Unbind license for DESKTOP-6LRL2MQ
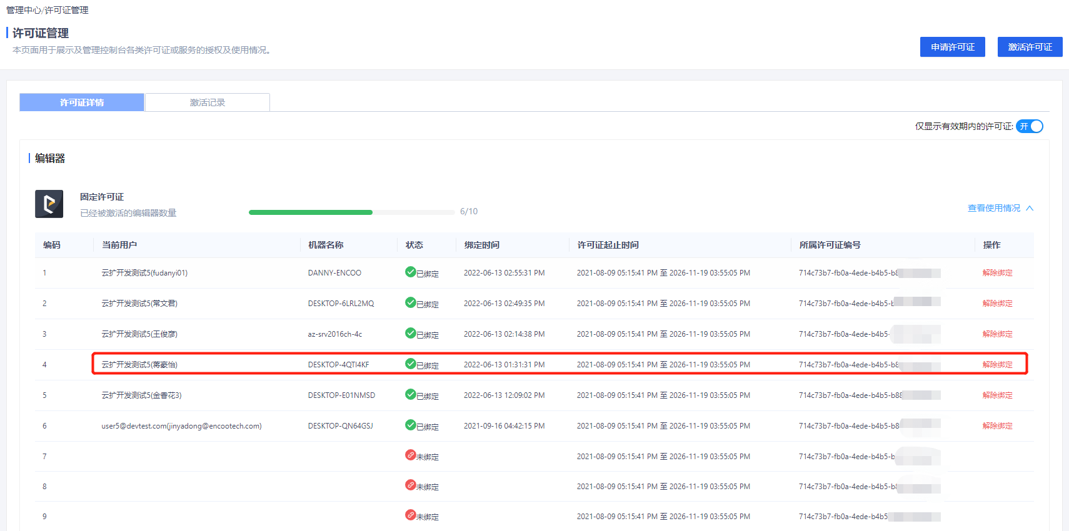The height and width of the screenshot is (531, 1069). pos(997,304)
